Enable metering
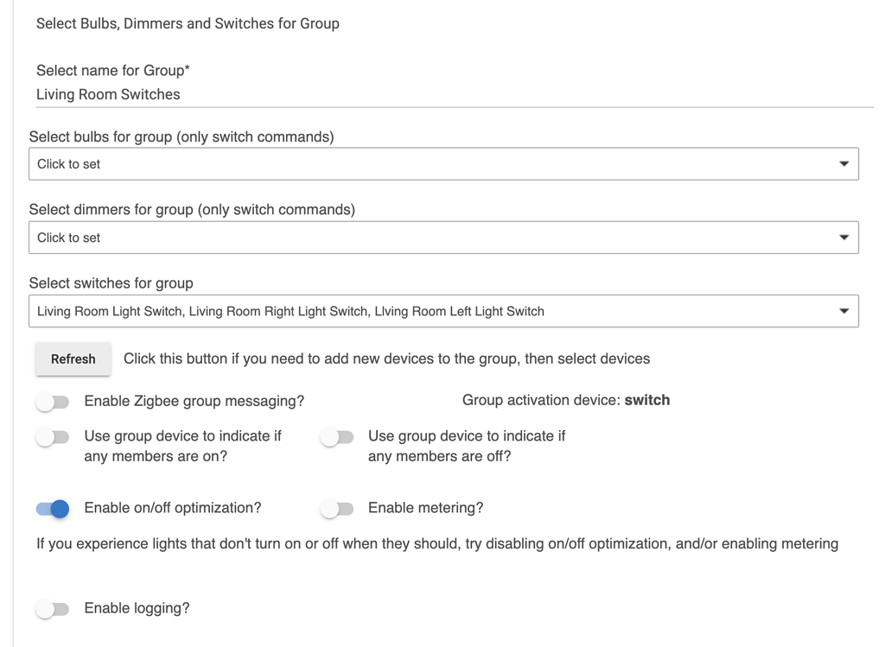The height and width of the screenshot is (647, 885). pyautogui.click(x=337, y=509)
